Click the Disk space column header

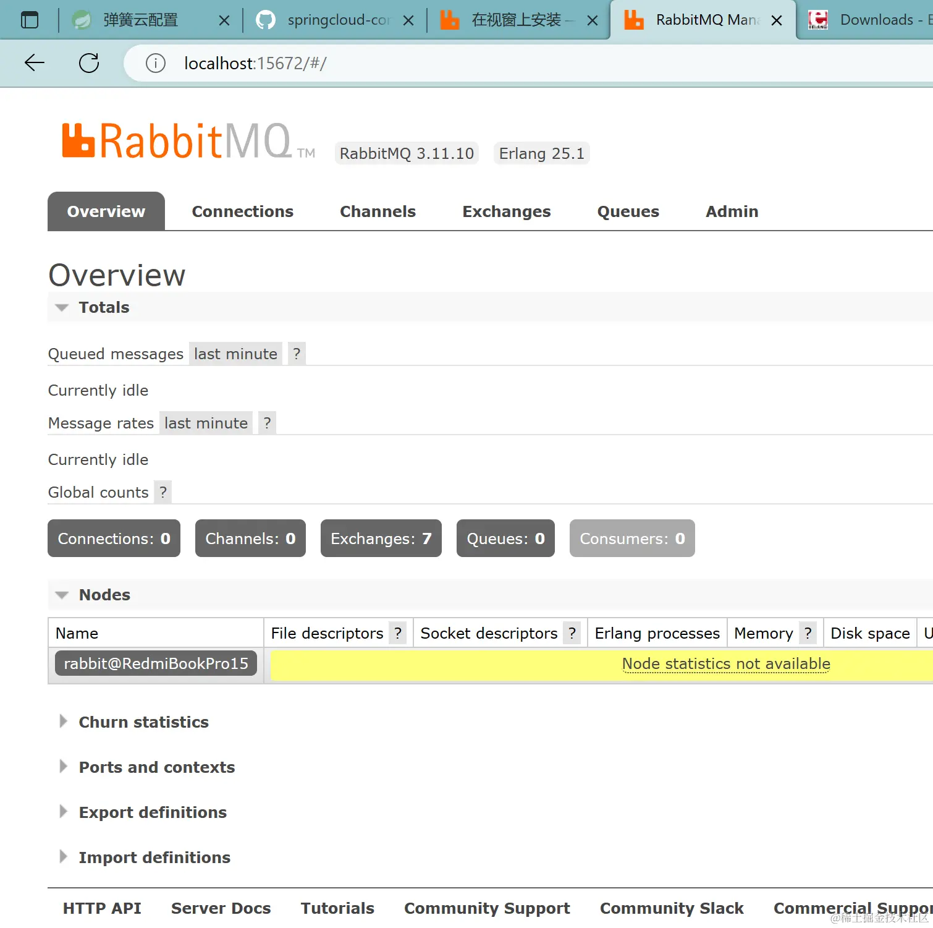tap(870, 633)
